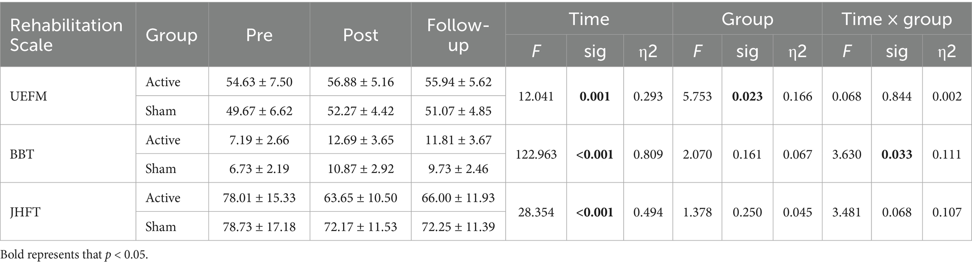The width and height of the screenshot is (972, 265).
Task: Select the Pre column header
Action: [259, 35]
